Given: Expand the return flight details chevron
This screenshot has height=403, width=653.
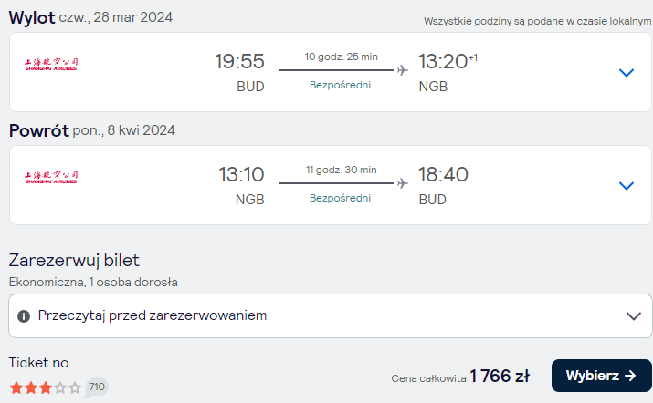Looking at the screenshot, I should pos(627,185).
